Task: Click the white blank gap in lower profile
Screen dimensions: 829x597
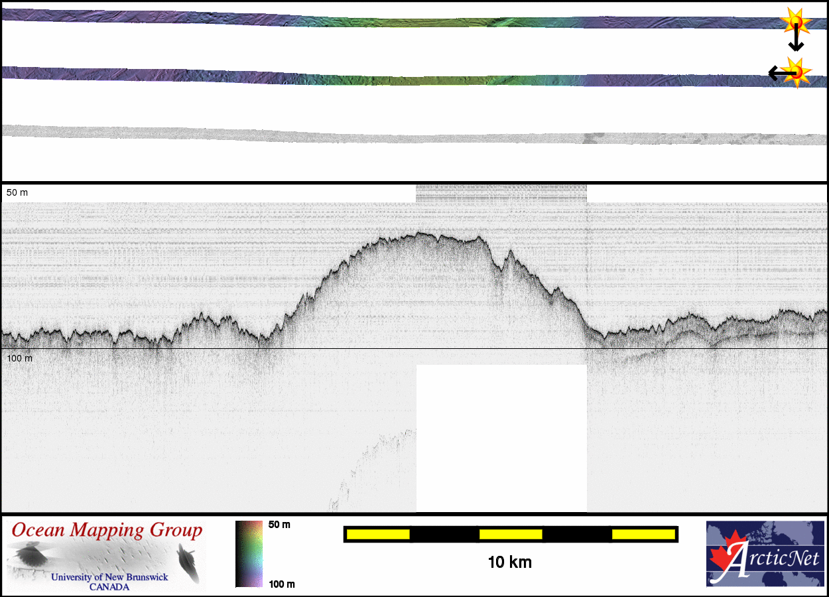Action: pyautogui.click(x=501, y=438)
